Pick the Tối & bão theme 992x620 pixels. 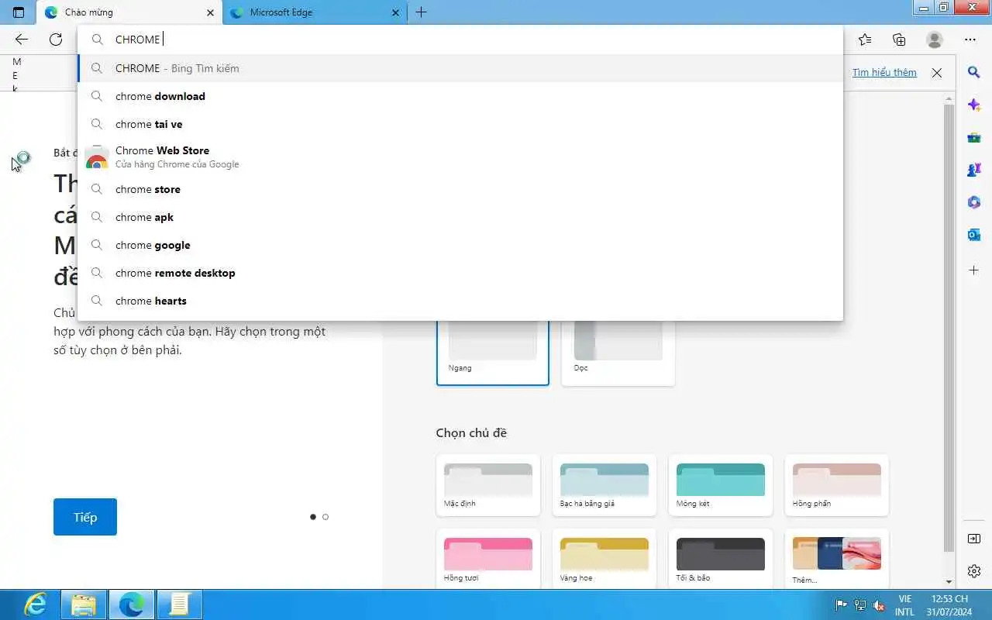pos(721,559)
